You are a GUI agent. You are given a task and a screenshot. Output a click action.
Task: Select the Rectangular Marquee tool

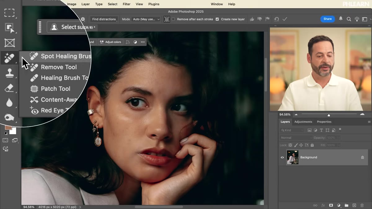[9, 13]
